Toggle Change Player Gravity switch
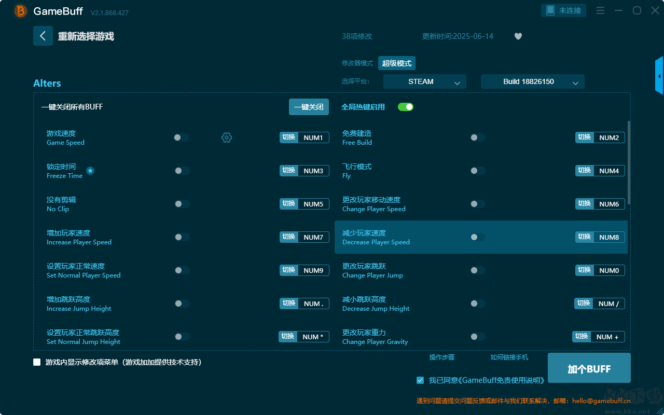664x415 pixels. (x=478, y=337)
